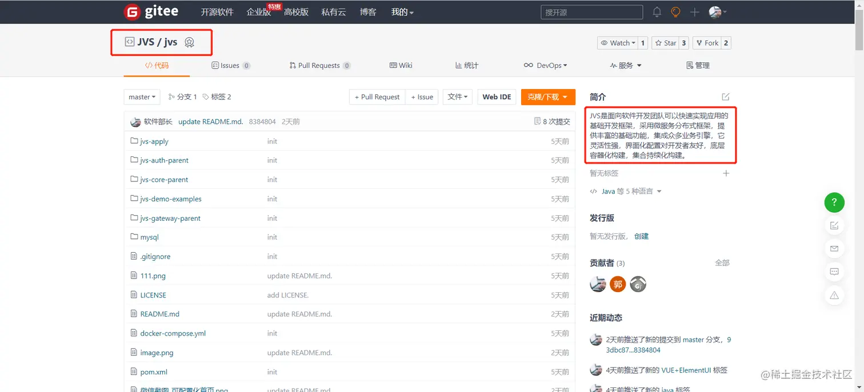
Task: Click the plus create icon in navbar
Action: pos(694,12)
